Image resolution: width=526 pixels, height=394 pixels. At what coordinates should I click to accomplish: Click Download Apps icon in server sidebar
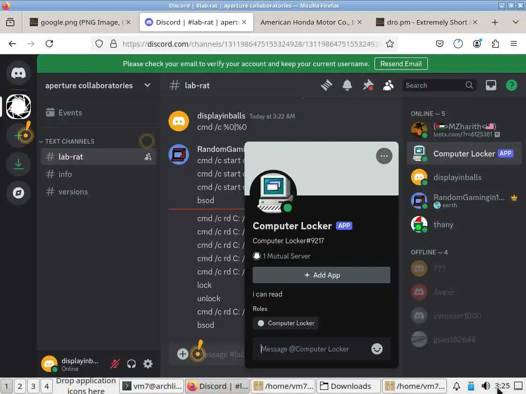pyautogui.click(x=18, y=164)
